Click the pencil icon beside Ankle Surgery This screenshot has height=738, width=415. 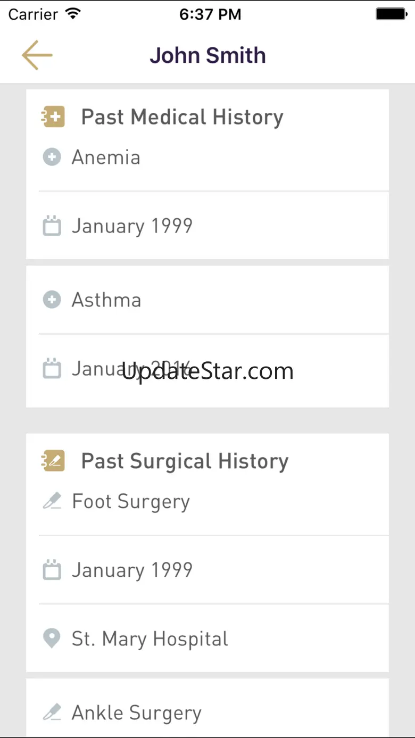pos(52,712)
